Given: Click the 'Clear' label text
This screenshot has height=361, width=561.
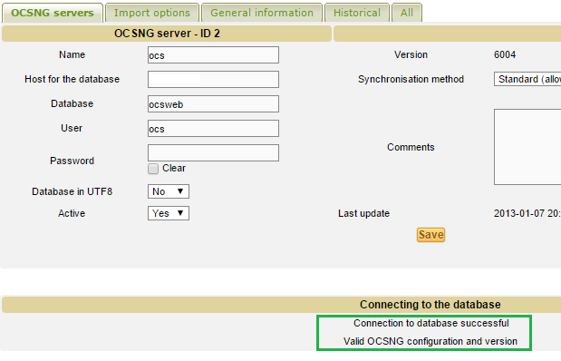Looking at the screenshot, I should [x=174, y=169].
